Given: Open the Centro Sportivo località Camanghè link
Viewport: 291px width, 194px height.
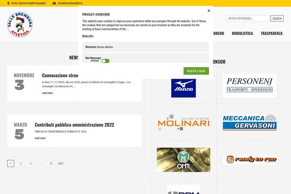Looking at the screenshot, I should (x=29, y=3).
